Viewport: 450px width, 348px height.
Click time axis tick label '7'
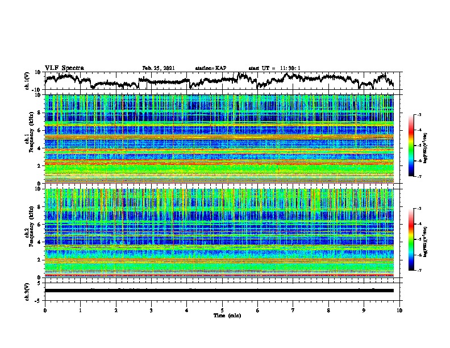(293, 310)
